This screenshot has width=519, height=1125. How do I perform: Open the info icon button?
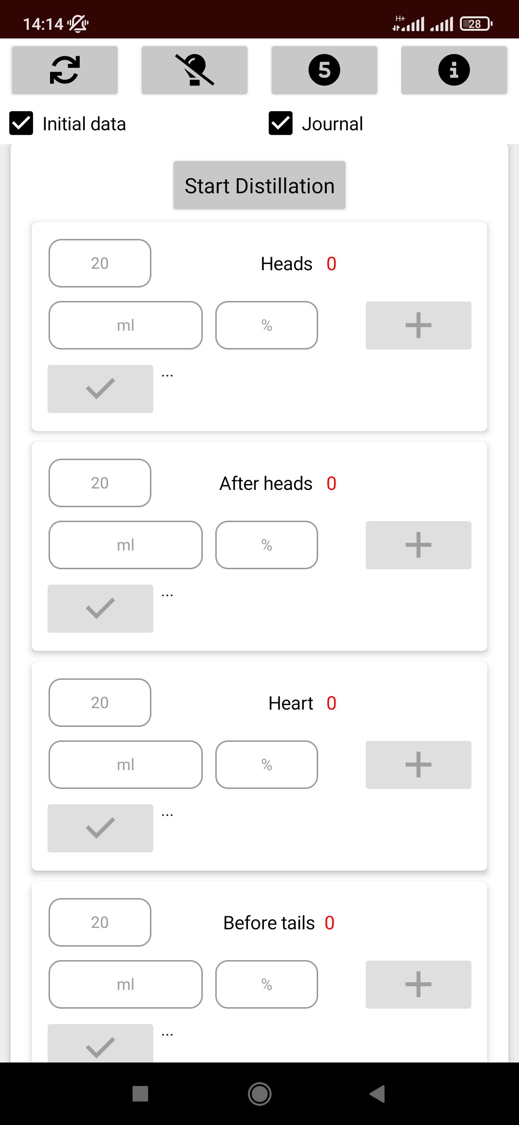tap(454, 70)
